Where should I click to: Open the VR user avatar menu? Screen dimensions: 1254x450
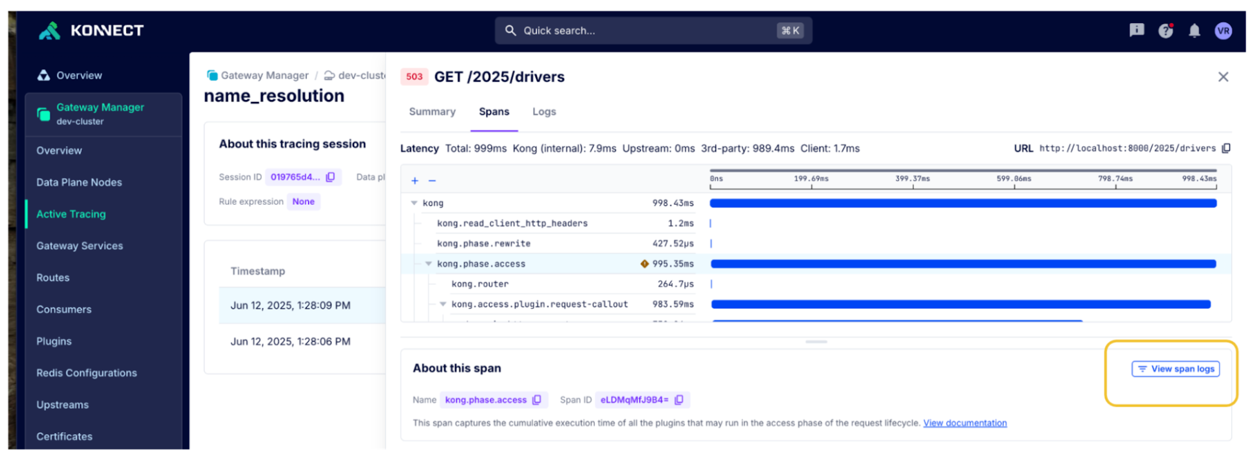[x=1223, y=31]
